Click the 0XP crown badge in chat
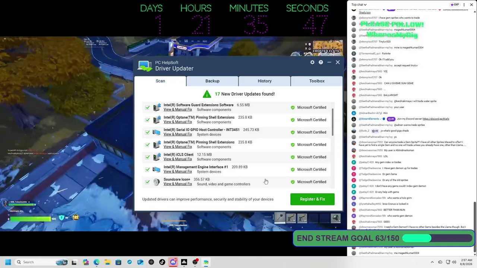The image size is (477, 268). click(x=454, y=5)
